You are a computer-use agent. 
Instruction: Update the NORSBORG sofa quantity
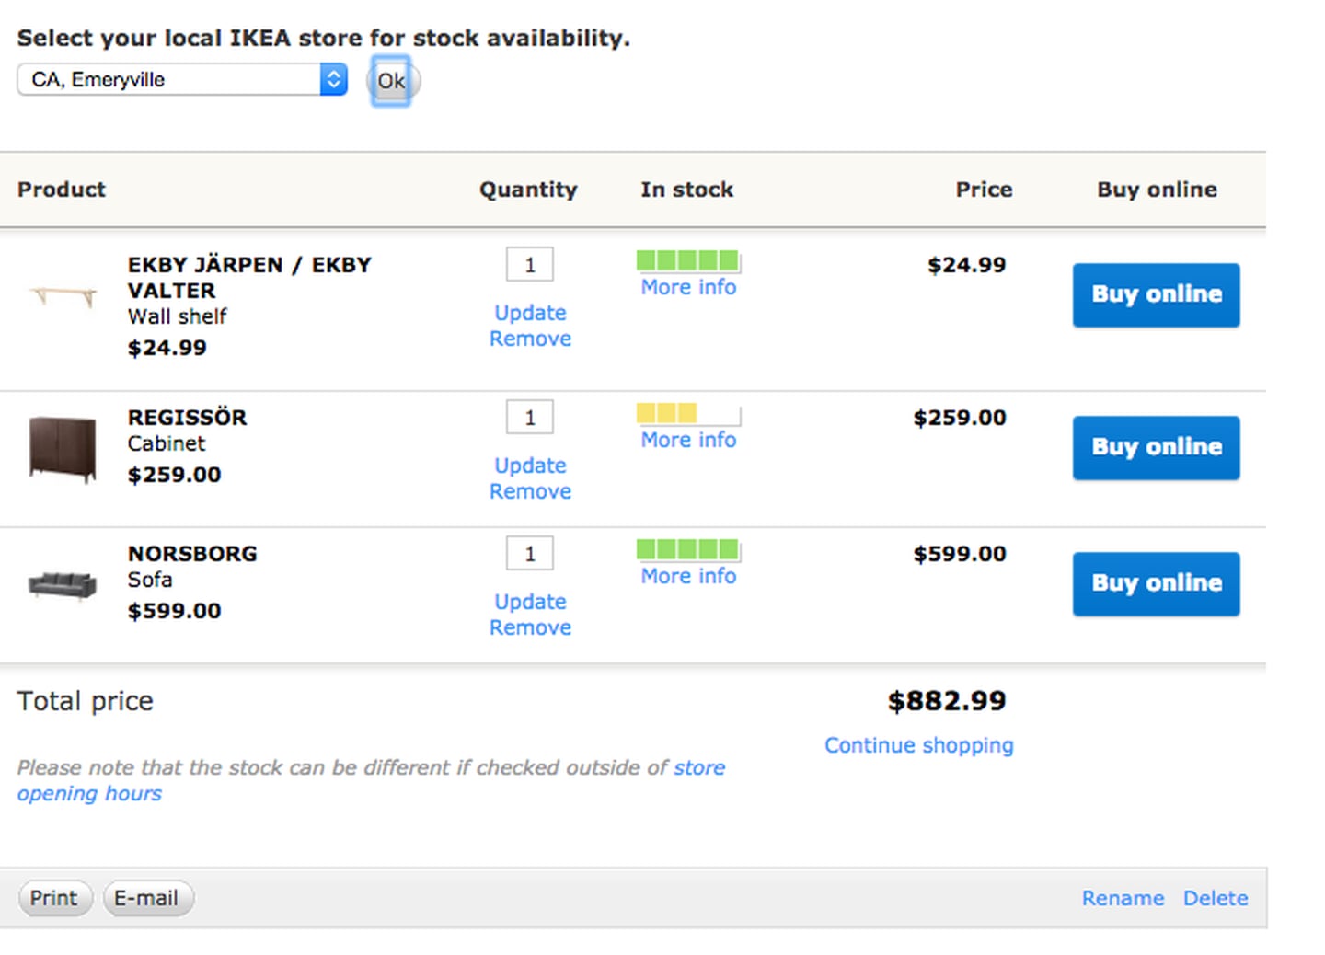(530, 602)
